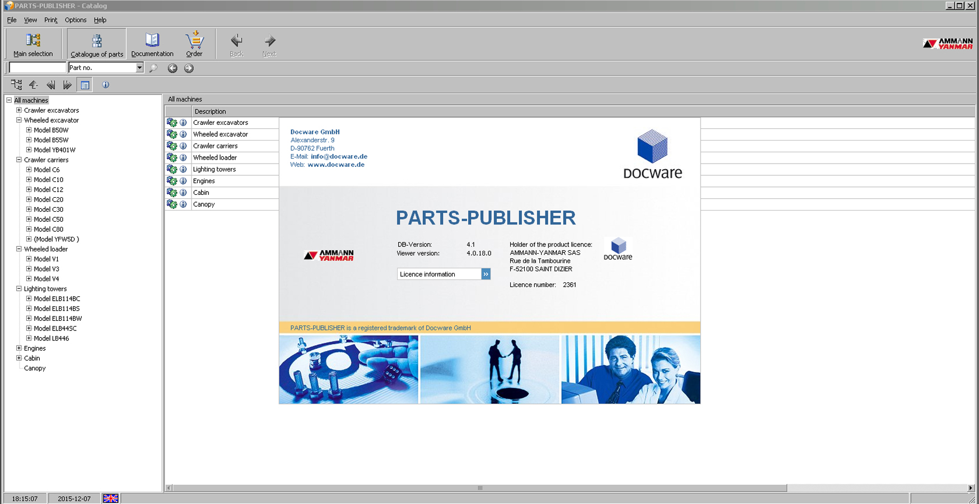
Task: Open the Options menu
Action: (x=75, y=20)
